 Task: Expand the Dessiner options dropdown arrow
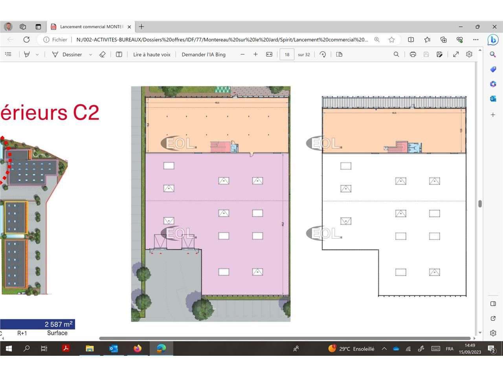[x=90, y=55]
